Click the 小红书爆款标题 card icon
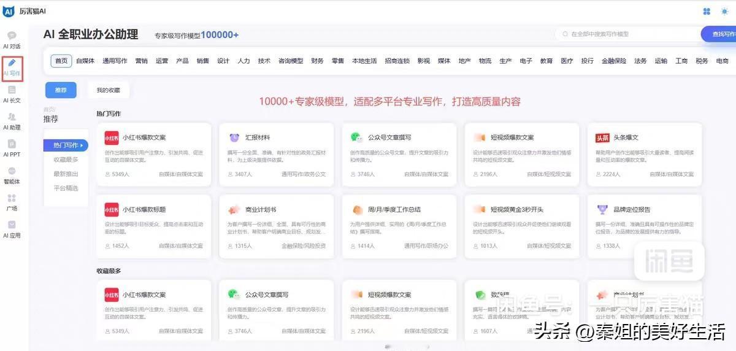This screenshot has height=351, width=736. pos(111,209)
